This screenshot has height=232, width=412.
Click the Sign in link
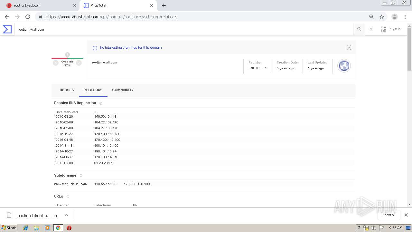(x=395, y=29)
